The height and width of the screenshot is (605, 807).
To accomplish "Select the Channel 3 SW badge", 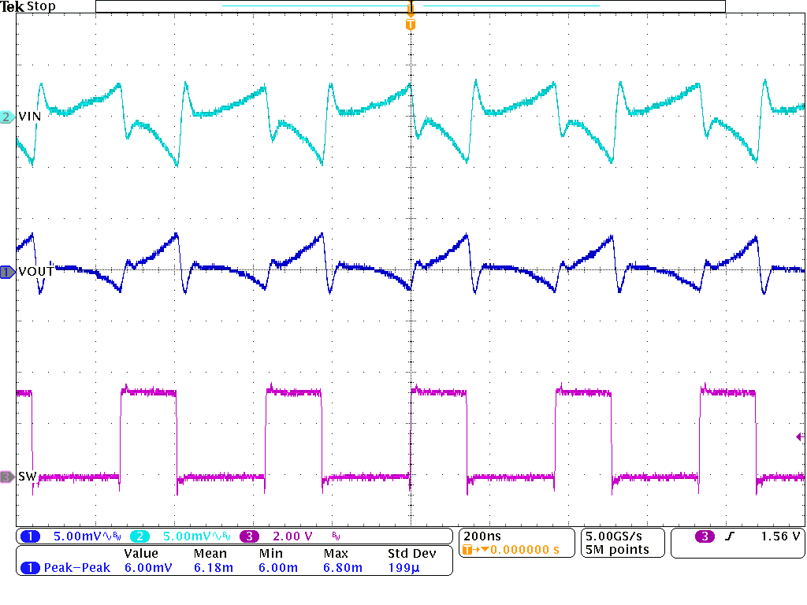I will (6, 477).
